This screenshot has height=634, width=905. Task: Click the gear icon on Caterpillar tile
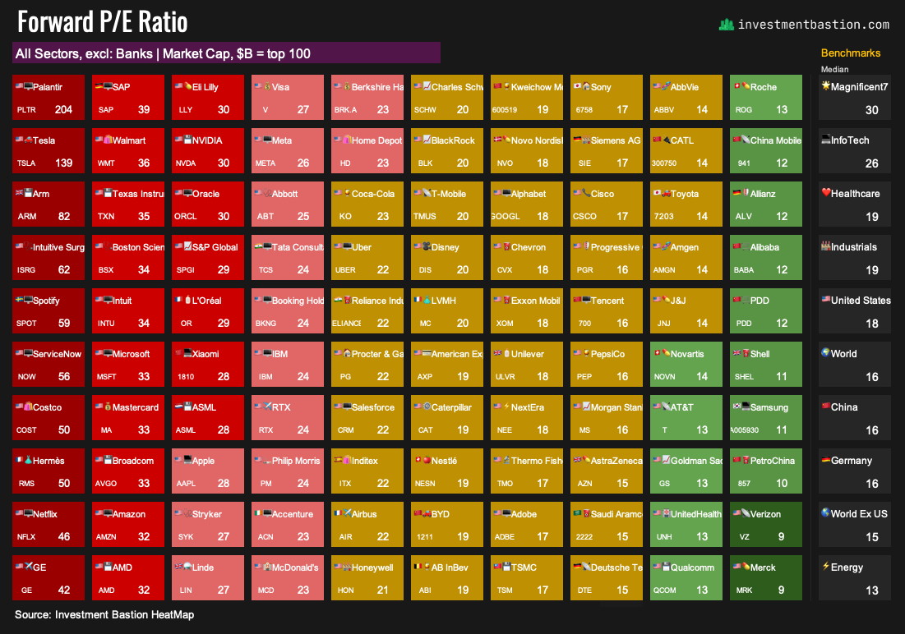[427, 407]
